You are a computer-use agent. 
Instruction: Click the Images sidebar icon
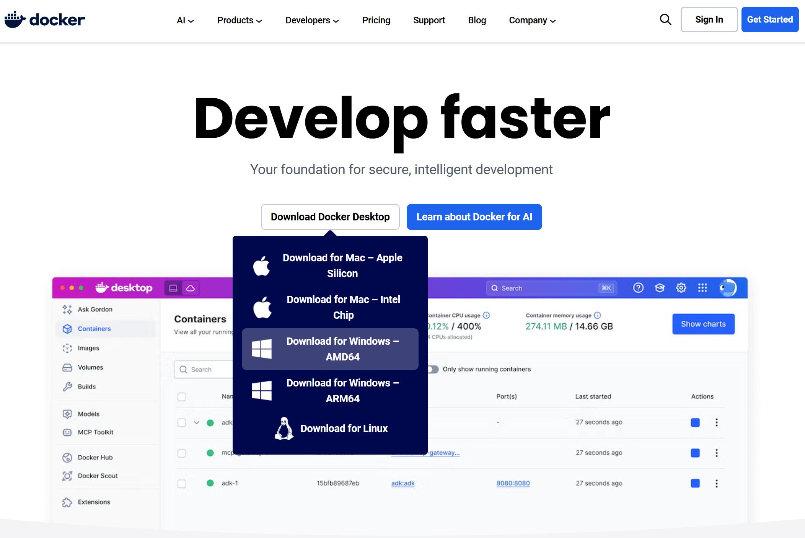point(67,348)
